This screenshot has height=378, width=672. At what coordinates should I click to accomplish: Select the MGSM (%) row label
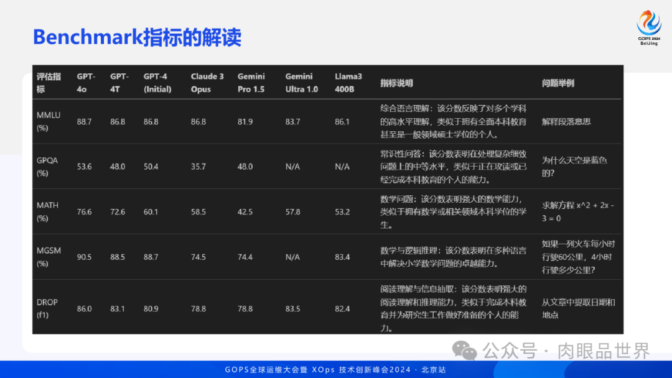[49, 257]
